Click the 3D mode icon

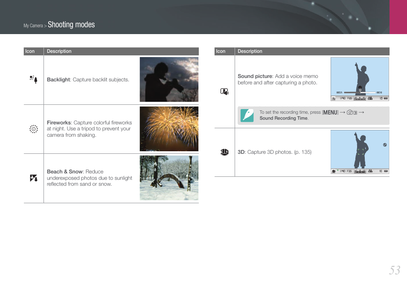coord(224,152)
